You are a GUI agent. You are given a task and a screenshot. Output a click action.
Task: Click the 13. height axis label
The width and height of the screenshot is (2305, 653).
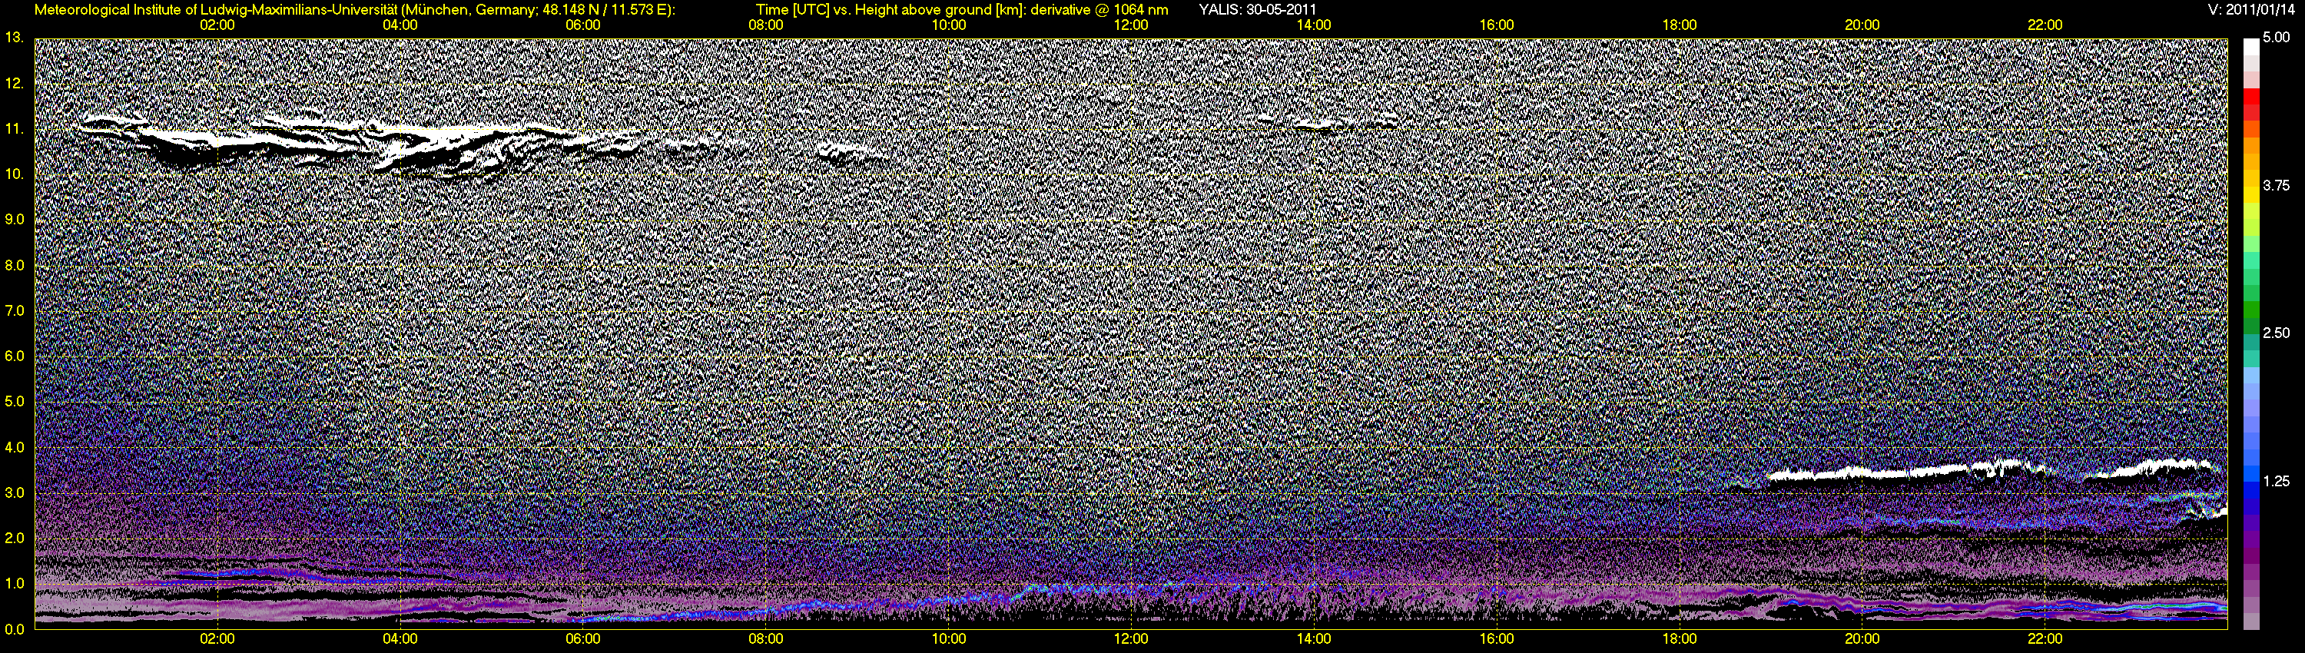15,38
